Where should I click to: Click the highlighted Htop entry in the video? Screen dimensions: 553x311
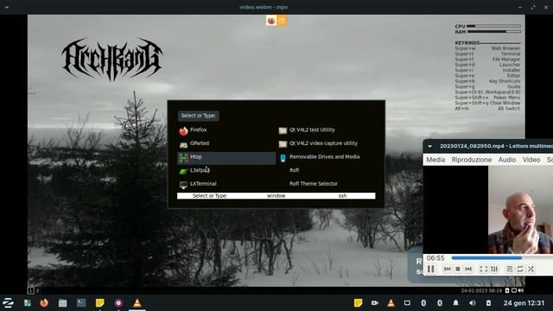coord(226,157)
